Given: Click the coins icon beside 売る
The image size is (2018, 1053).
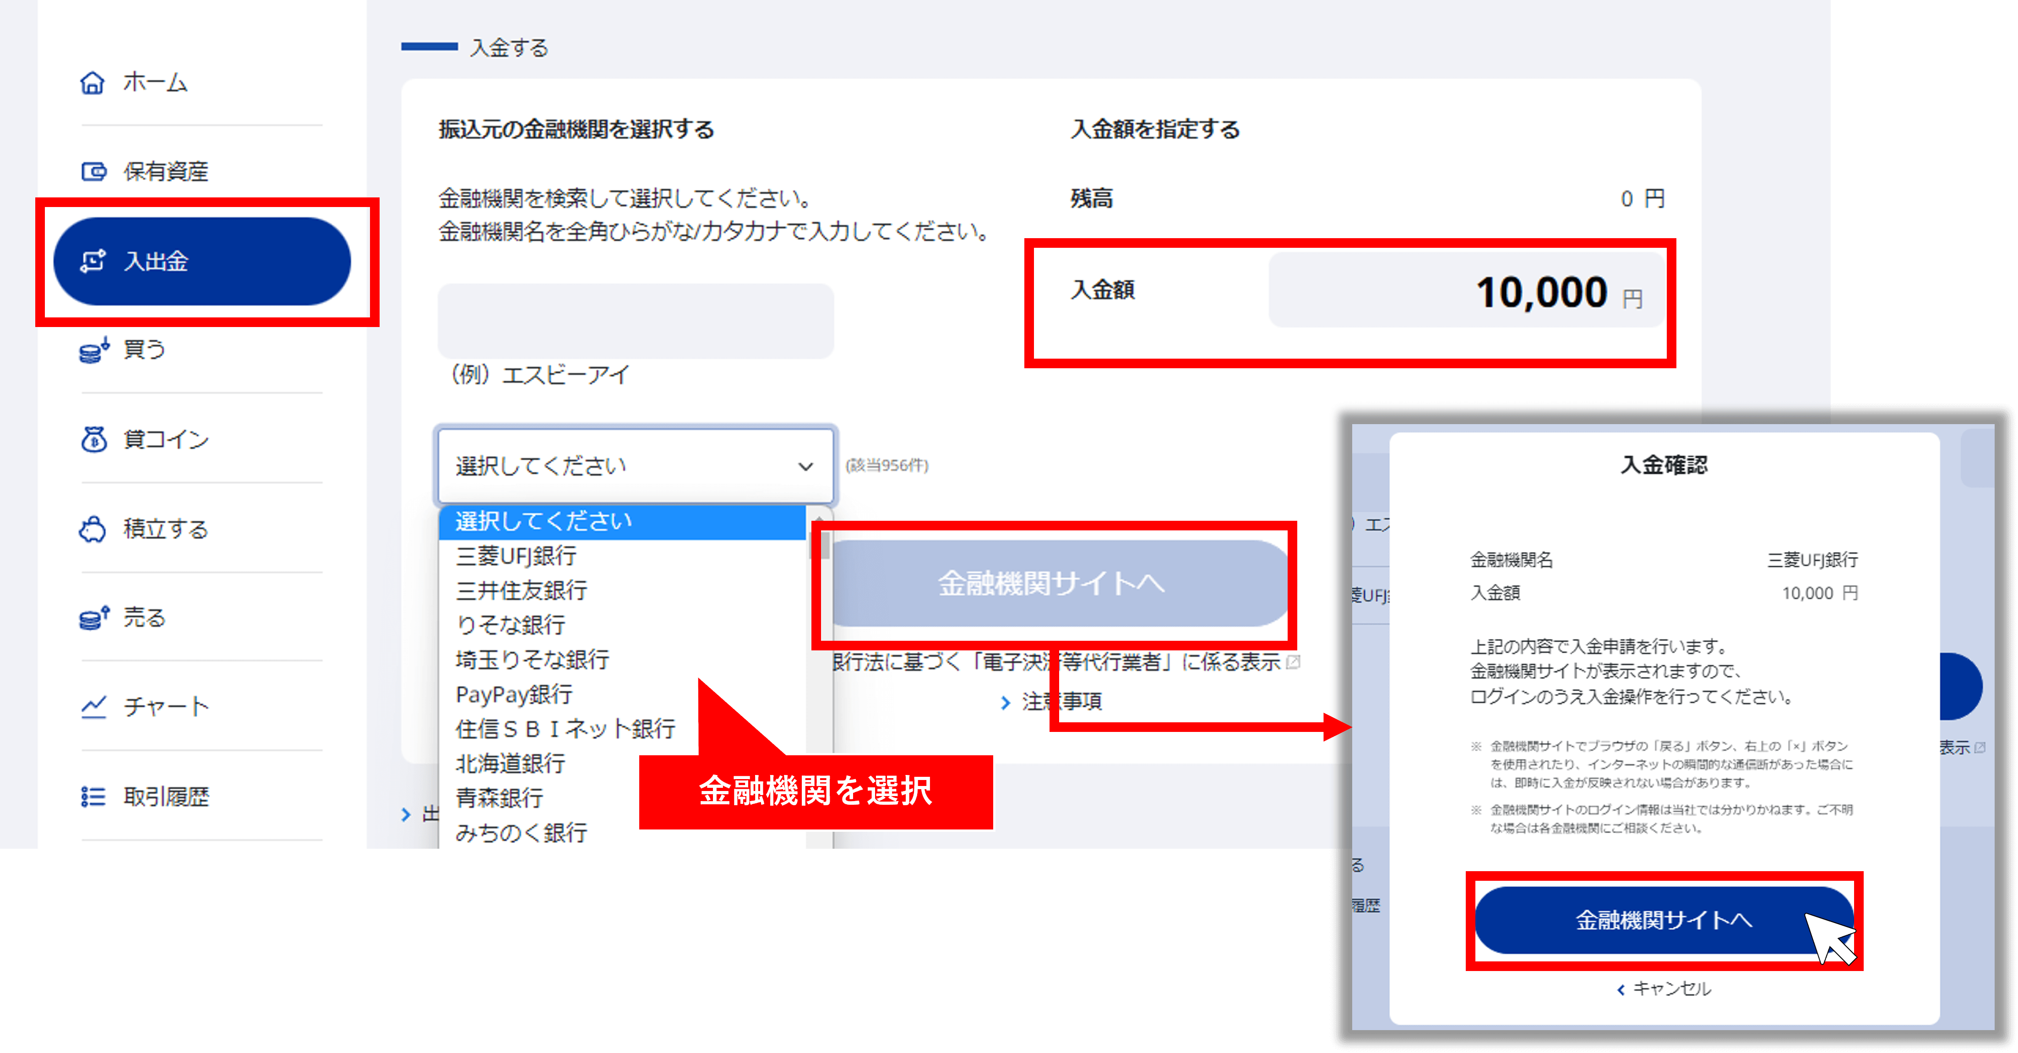Looking at the screenshot, I should click(x=93, y=617).
